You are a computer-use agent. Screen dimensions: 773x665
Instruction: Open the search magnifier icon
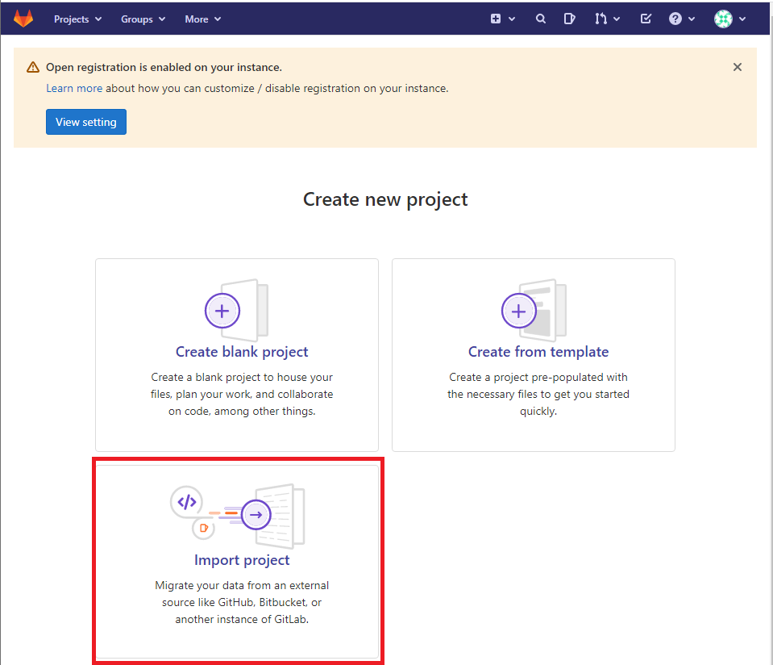coord(541,19)
